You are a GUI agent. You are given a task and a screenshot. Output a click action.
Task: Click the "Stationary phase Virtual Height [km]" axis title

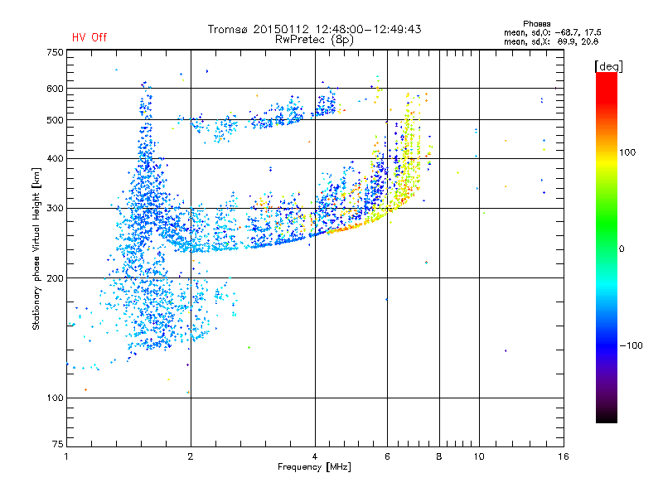[36, 248]
